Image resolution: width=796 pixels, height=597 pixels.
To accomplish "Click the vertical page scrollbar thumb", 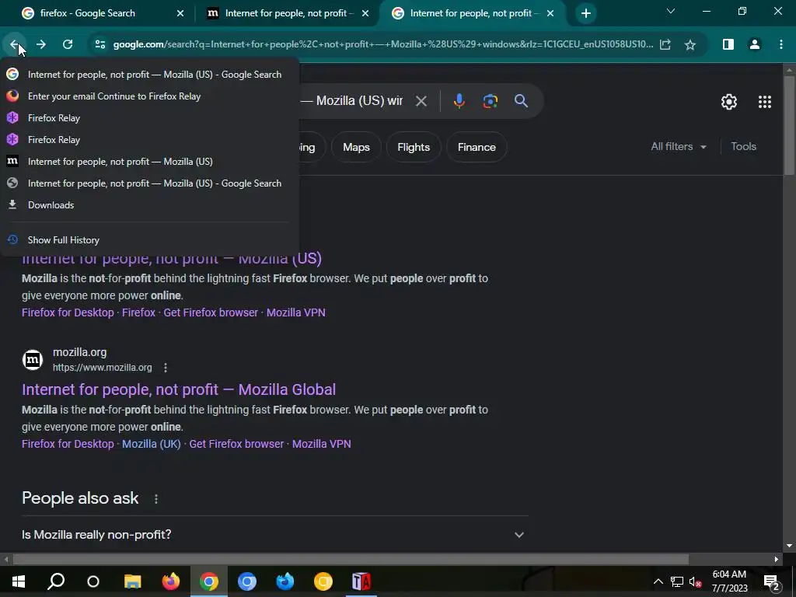I will click(x=789, y=125).
